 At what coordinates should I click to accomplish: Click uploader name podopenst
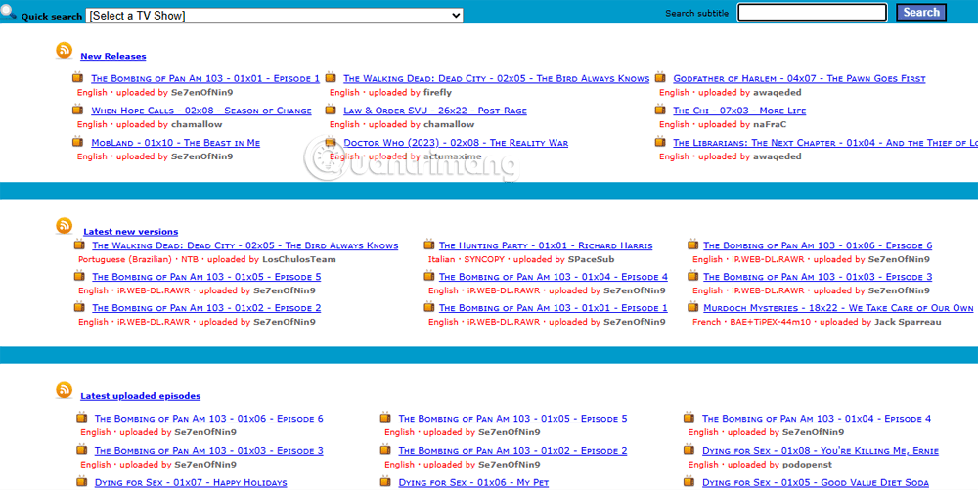pyautogui.click(x=807, y=465)
